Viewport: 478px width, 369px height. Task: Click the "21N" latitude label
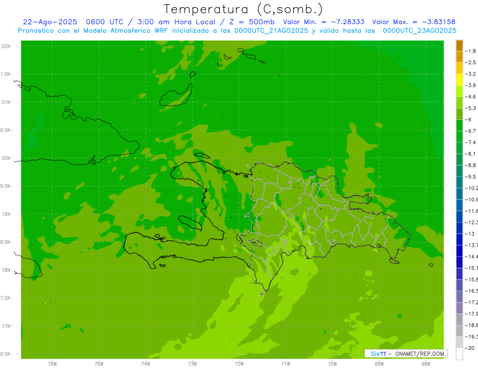pos(6,102)
